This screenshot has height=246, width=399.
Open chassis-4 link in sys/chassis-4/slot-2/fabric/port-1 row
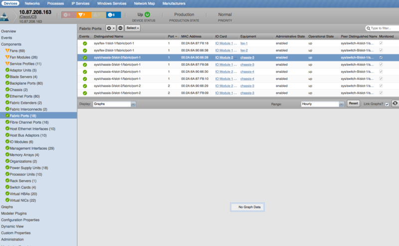coord(247,72)
